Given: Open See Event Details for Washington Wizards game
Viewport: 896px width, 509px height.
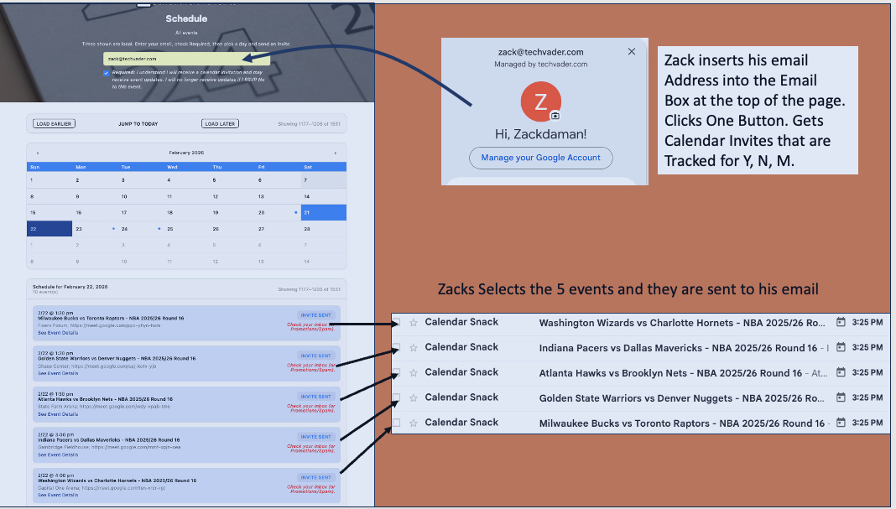Looking at the screenshot, I should [58, 495].
